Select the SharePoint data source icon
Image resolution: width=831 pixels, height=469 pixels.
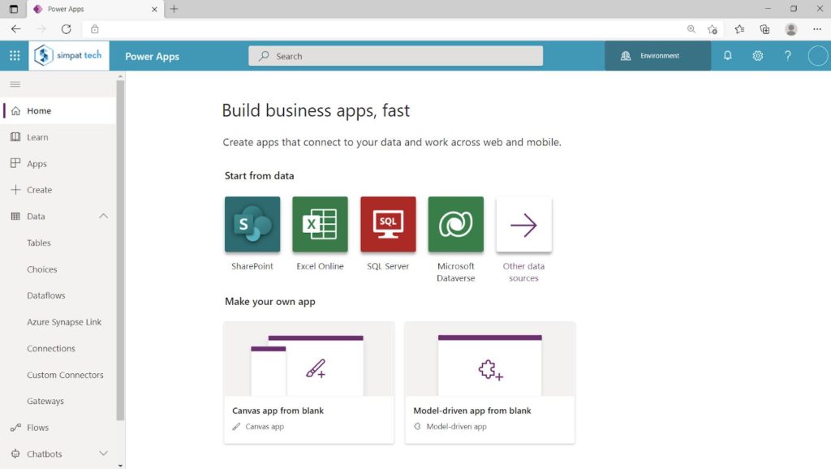coord(252,224)
